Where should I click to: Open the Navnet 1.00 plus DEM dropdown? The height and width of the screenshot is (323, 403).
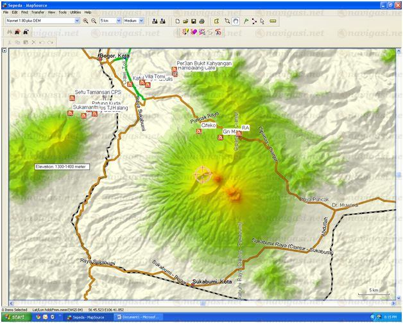click(77, 21)
